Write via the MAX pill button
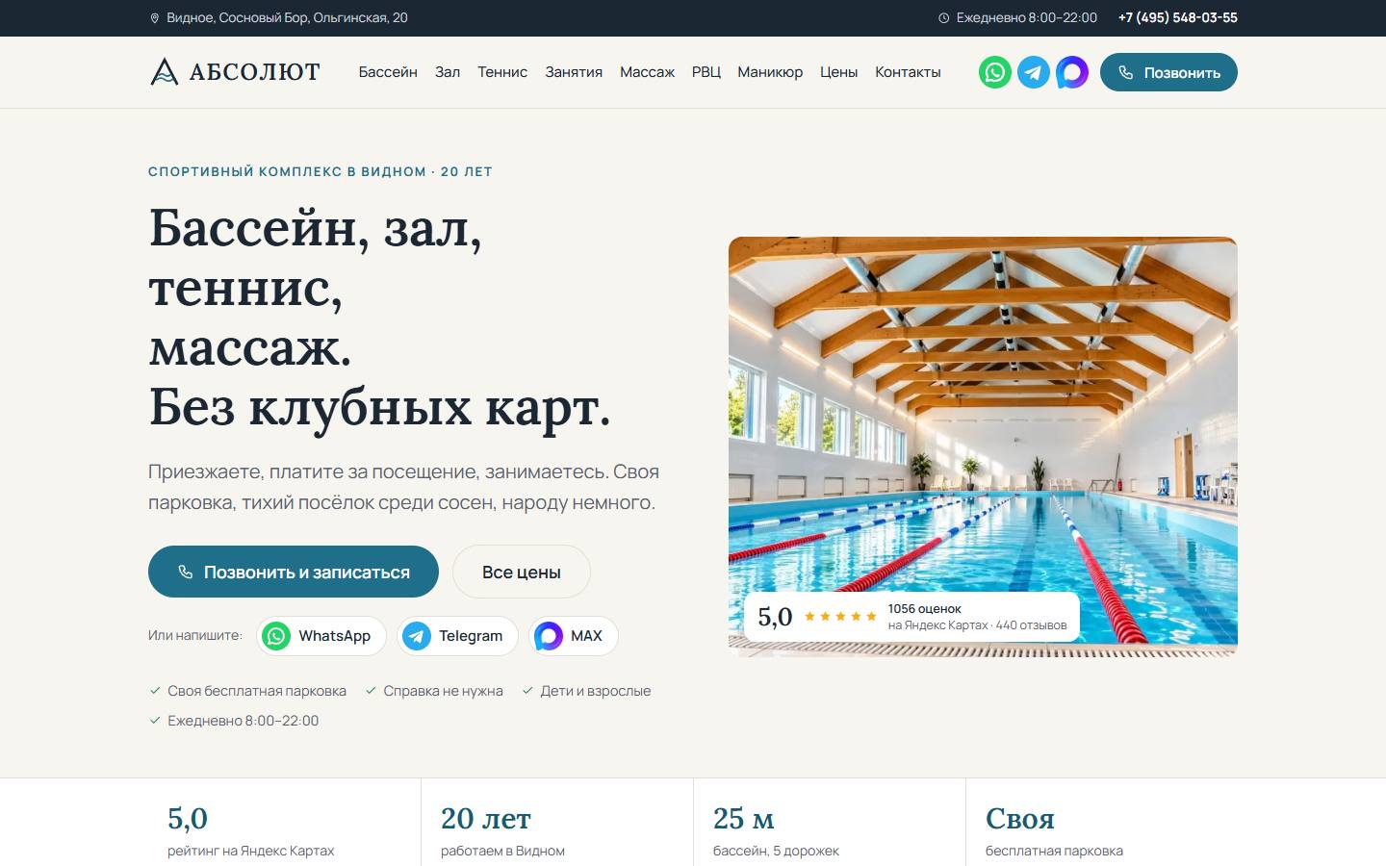The height and width of the screenshot is (866, 1386). point(574,636)
